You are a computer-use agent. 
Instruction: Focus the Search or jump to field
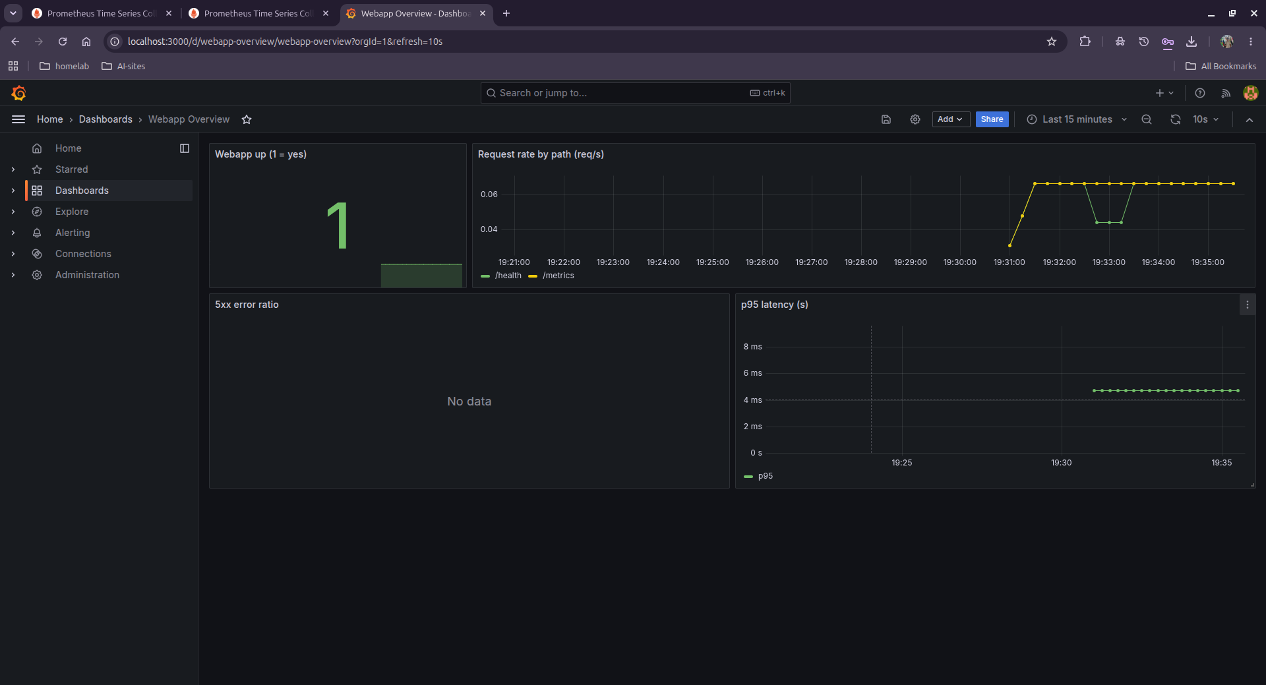[x=635, y=93]
